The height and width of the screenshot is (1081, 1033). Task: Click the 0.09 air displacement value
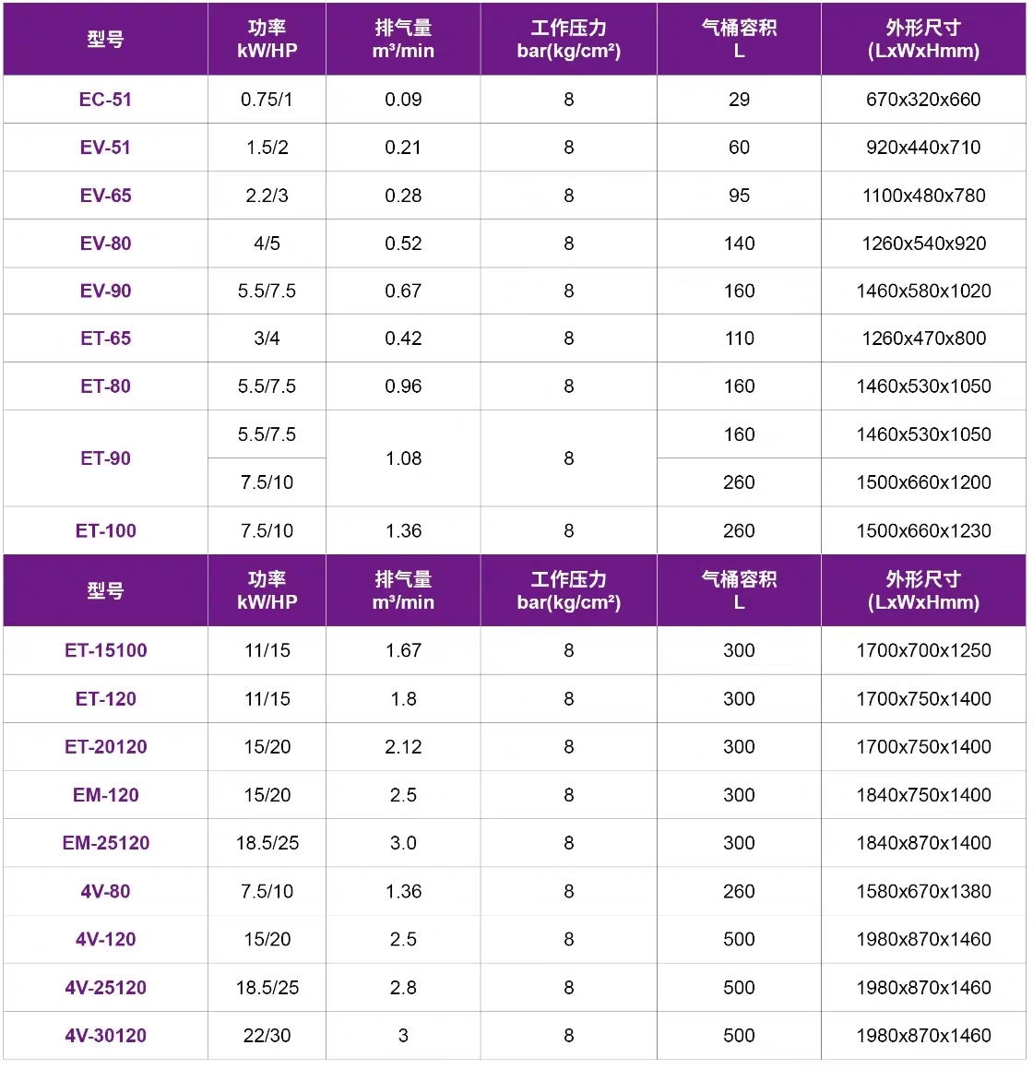403,100
